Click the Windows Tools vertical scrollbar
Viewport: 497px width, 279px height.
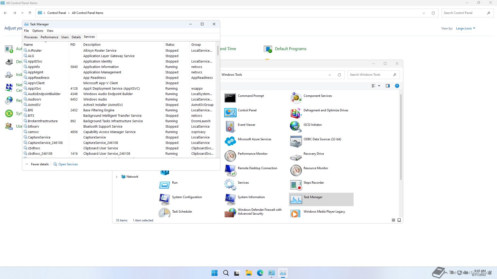[x=401, y=137]
